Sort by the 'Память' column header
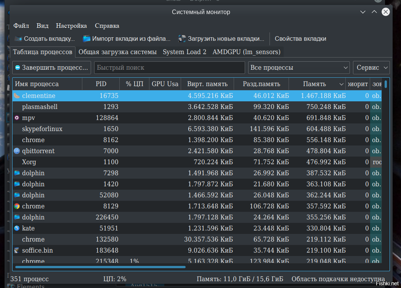This screenshot has height=288, width=401. [x=317, y=84]
